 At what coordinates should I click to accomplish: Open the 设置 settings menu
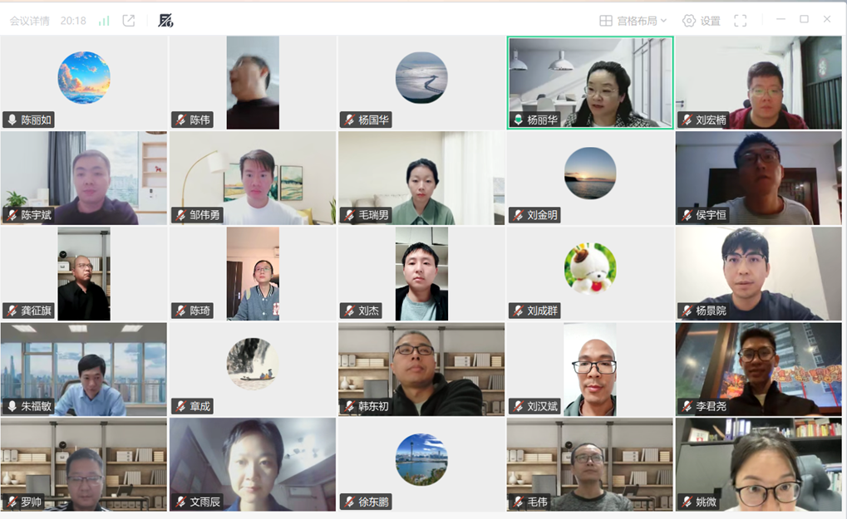[702, 21]
